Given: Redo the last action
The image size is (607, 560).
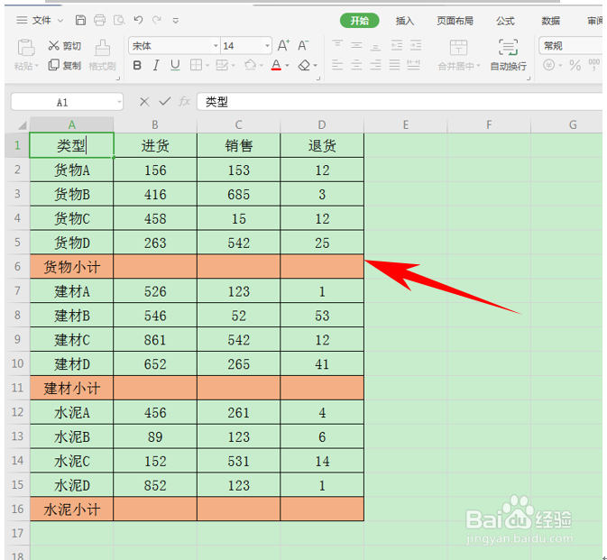Looking at the screenshot, I should (157, 20).
